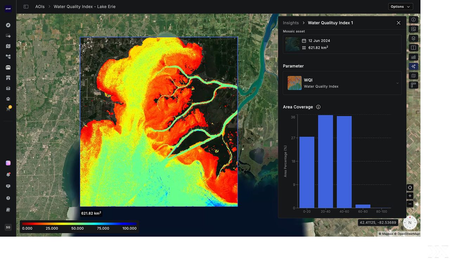This screenshot has height=260, width=450.
Task: Go back to Insights breadcrumb
Action: pos(291,23)
